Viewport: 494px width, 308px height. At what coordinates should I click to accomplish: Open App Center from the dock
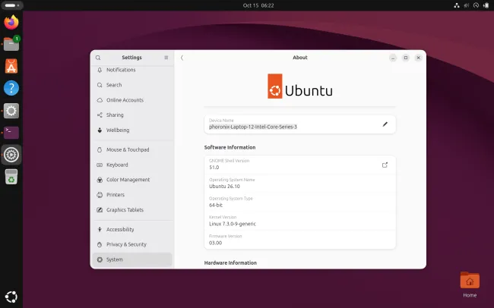tap(11, 66)
